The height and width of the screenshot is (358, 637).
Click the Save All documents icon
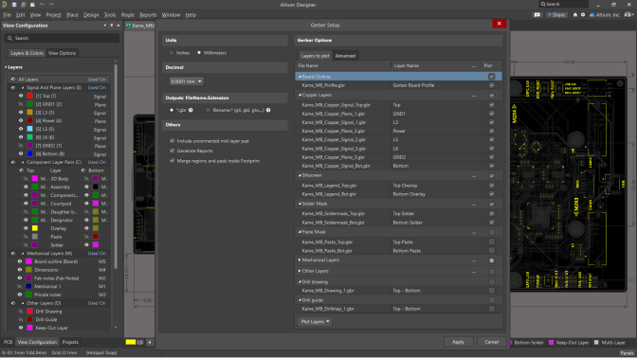click(23, 5)
